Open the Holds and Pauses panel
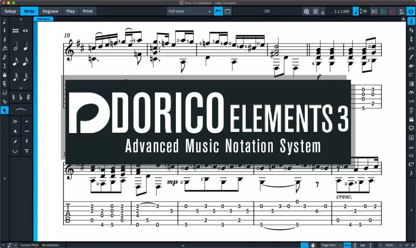Viewport: 416px width, 248px height. 411,93
